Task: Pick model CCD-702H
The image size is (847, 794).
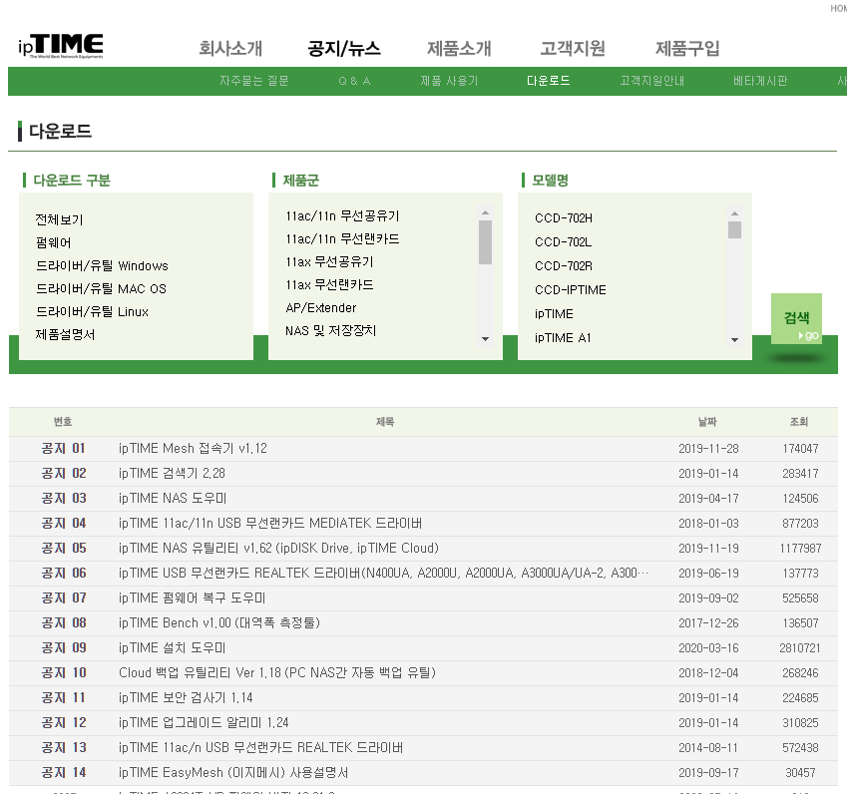Action: [x=564, y=218]
